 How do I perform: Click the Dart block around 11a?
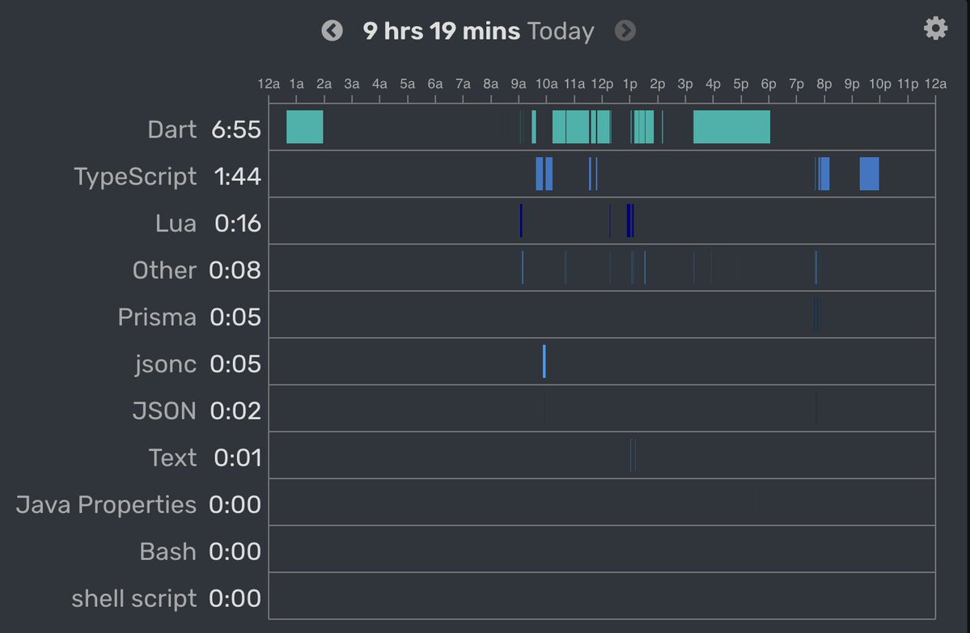point(577,127)
